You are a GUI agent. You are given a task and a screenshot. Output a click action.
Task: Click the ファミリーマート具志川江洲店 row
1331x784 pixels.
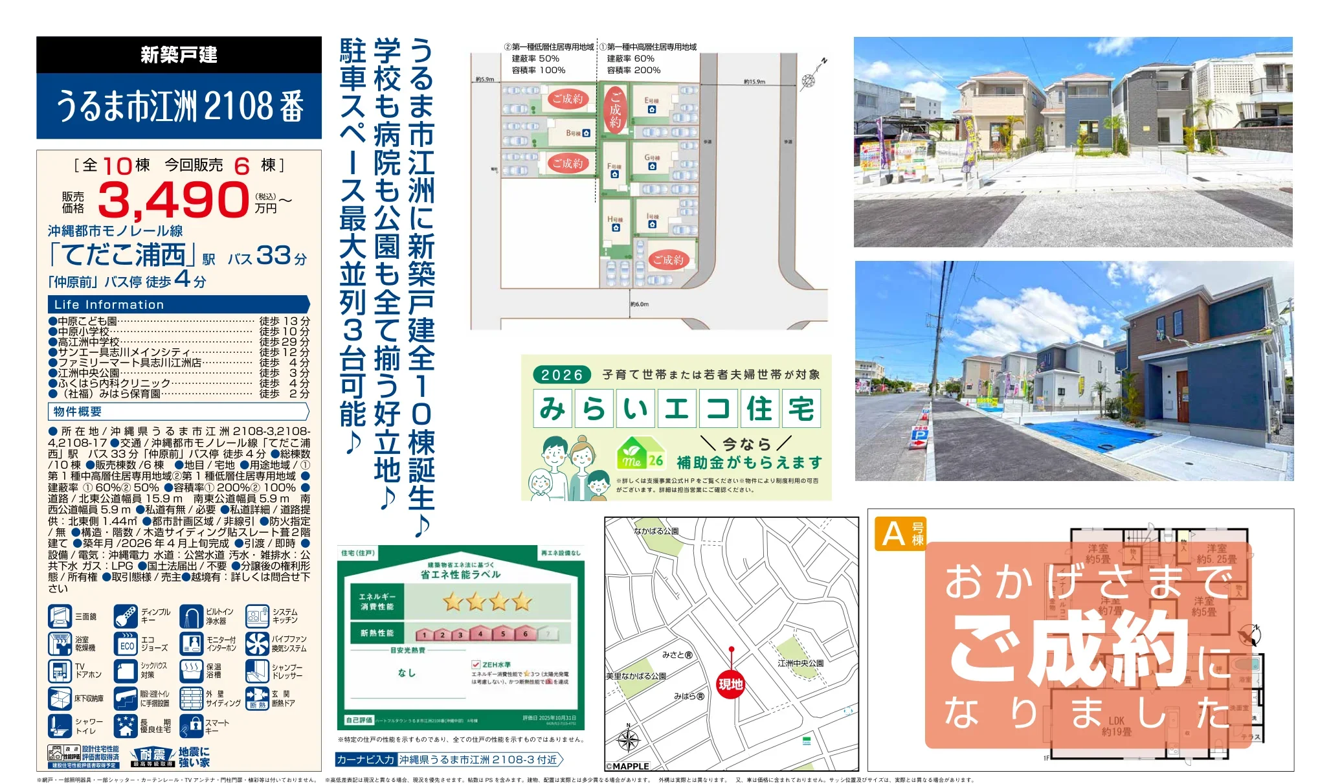[x=179, y=363]
